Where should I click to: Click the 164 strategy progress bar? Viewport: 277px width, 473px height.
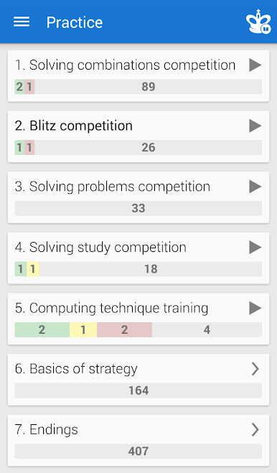coord(138,390)
